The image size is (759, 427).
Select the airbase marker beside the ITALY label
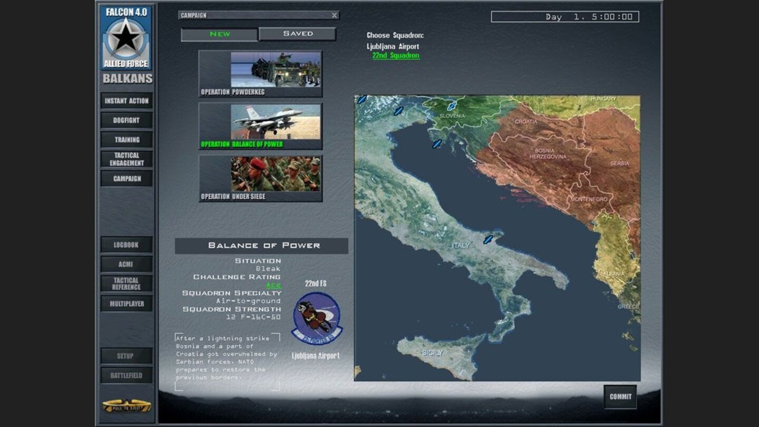pos(488,239)
